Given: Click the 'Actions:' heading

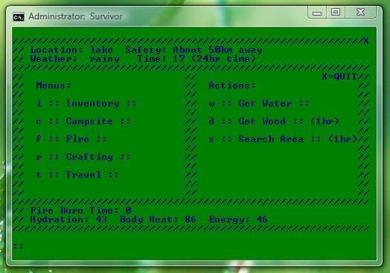Looking at the screenshot, I should 232,86.
